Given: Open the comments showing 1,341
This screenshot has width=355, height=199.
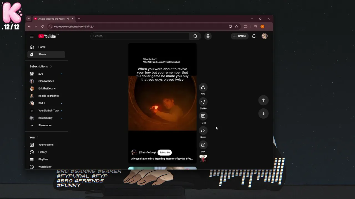Looking at the screenshot, I should pos(203,116).
